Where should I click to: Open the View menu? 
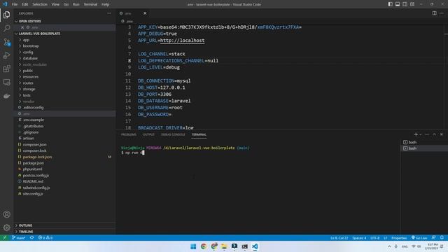(x=55, y=4)
